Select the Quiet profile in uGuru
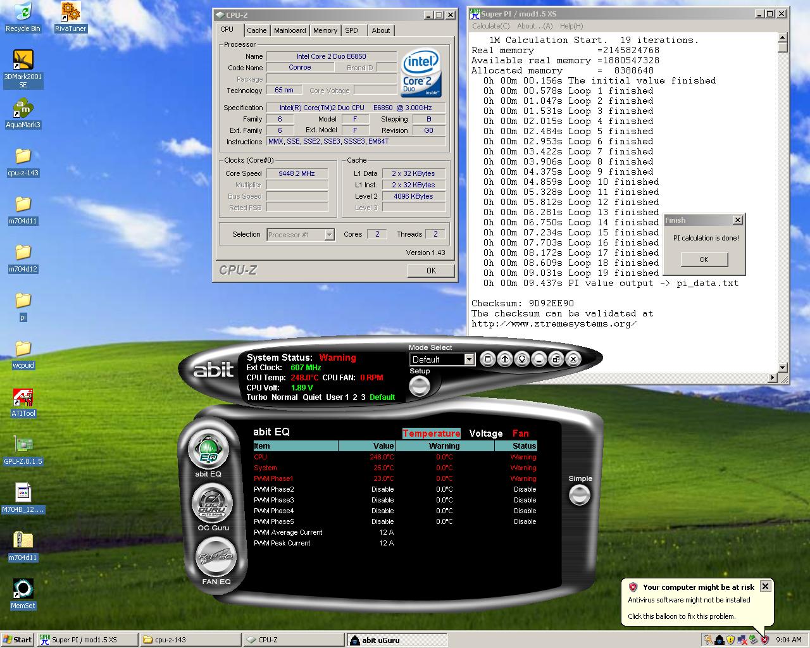Image resolution: width=810 pixels, height=648 pixels. (x=312, y=397)
